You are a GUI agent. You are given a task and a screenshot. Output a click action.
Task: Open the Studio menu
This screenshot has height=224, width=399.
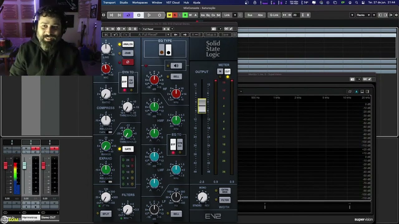click(x=124, y=2)
